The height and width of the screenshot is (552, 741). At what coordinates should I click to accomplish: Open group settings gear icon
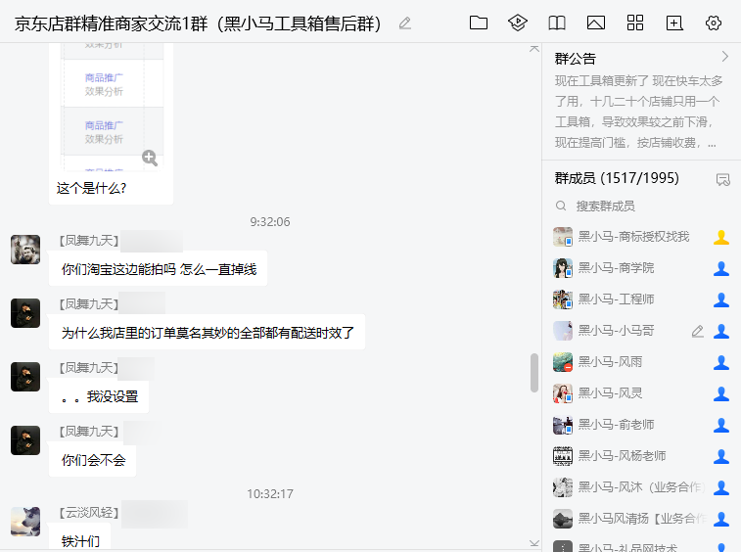tap(714, 23)
